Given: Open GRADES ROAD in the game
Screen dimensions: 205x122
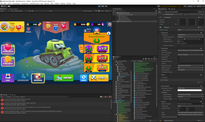Looking at the screenshot, I should point(8,49).
